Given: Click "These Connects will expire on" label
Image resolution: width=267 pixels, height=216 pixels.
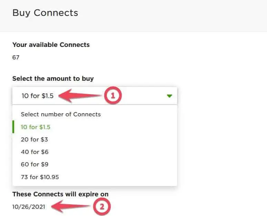Looking at the screenshot, I should [60, 194].
